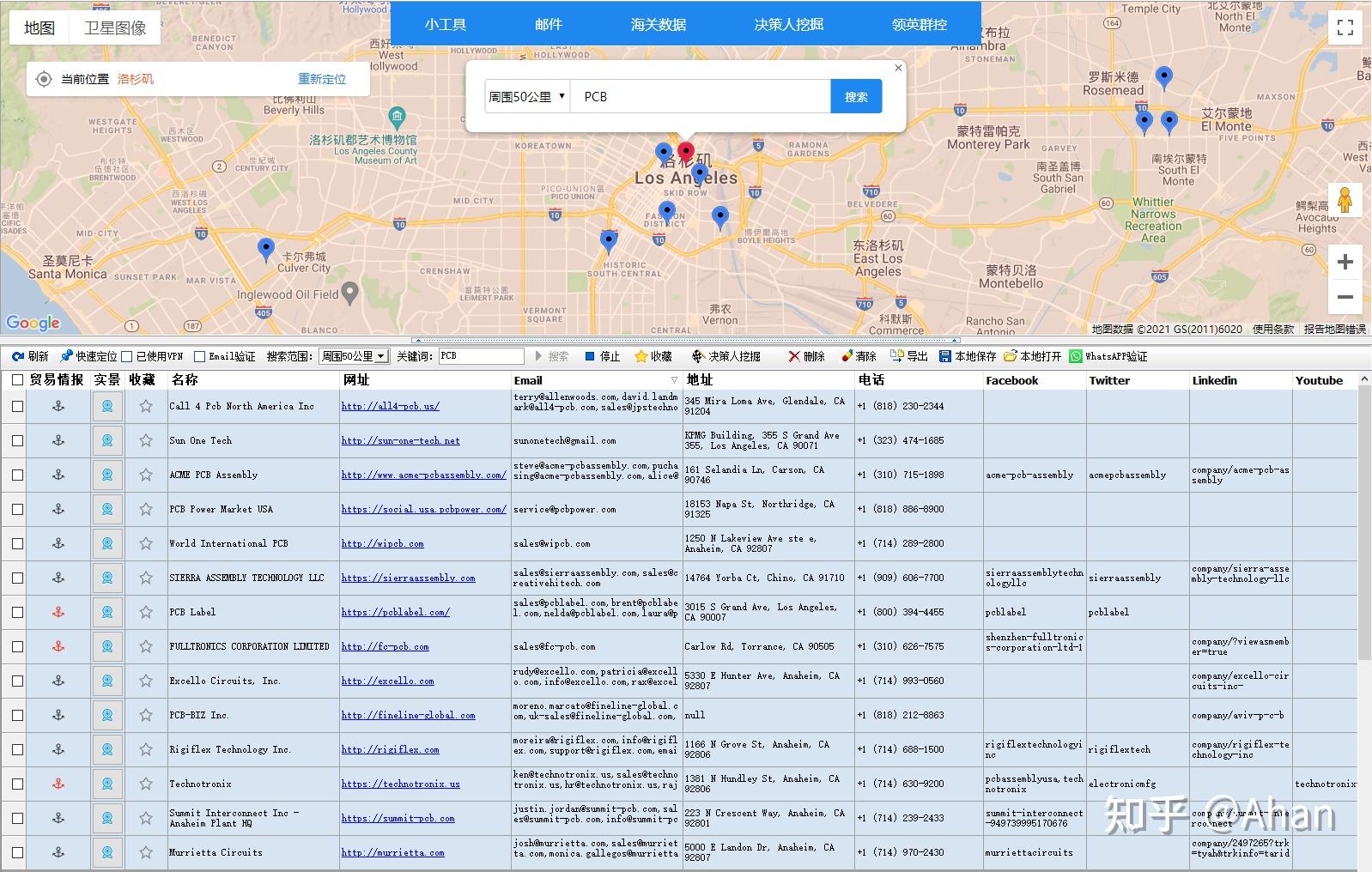Click the blue 搜索 button in popup
1372x872 pixels.
(x=856, y=97)
